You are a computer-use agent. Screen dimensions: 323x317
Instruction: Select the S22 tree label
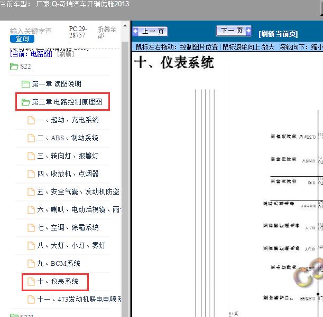click(25, 66)
